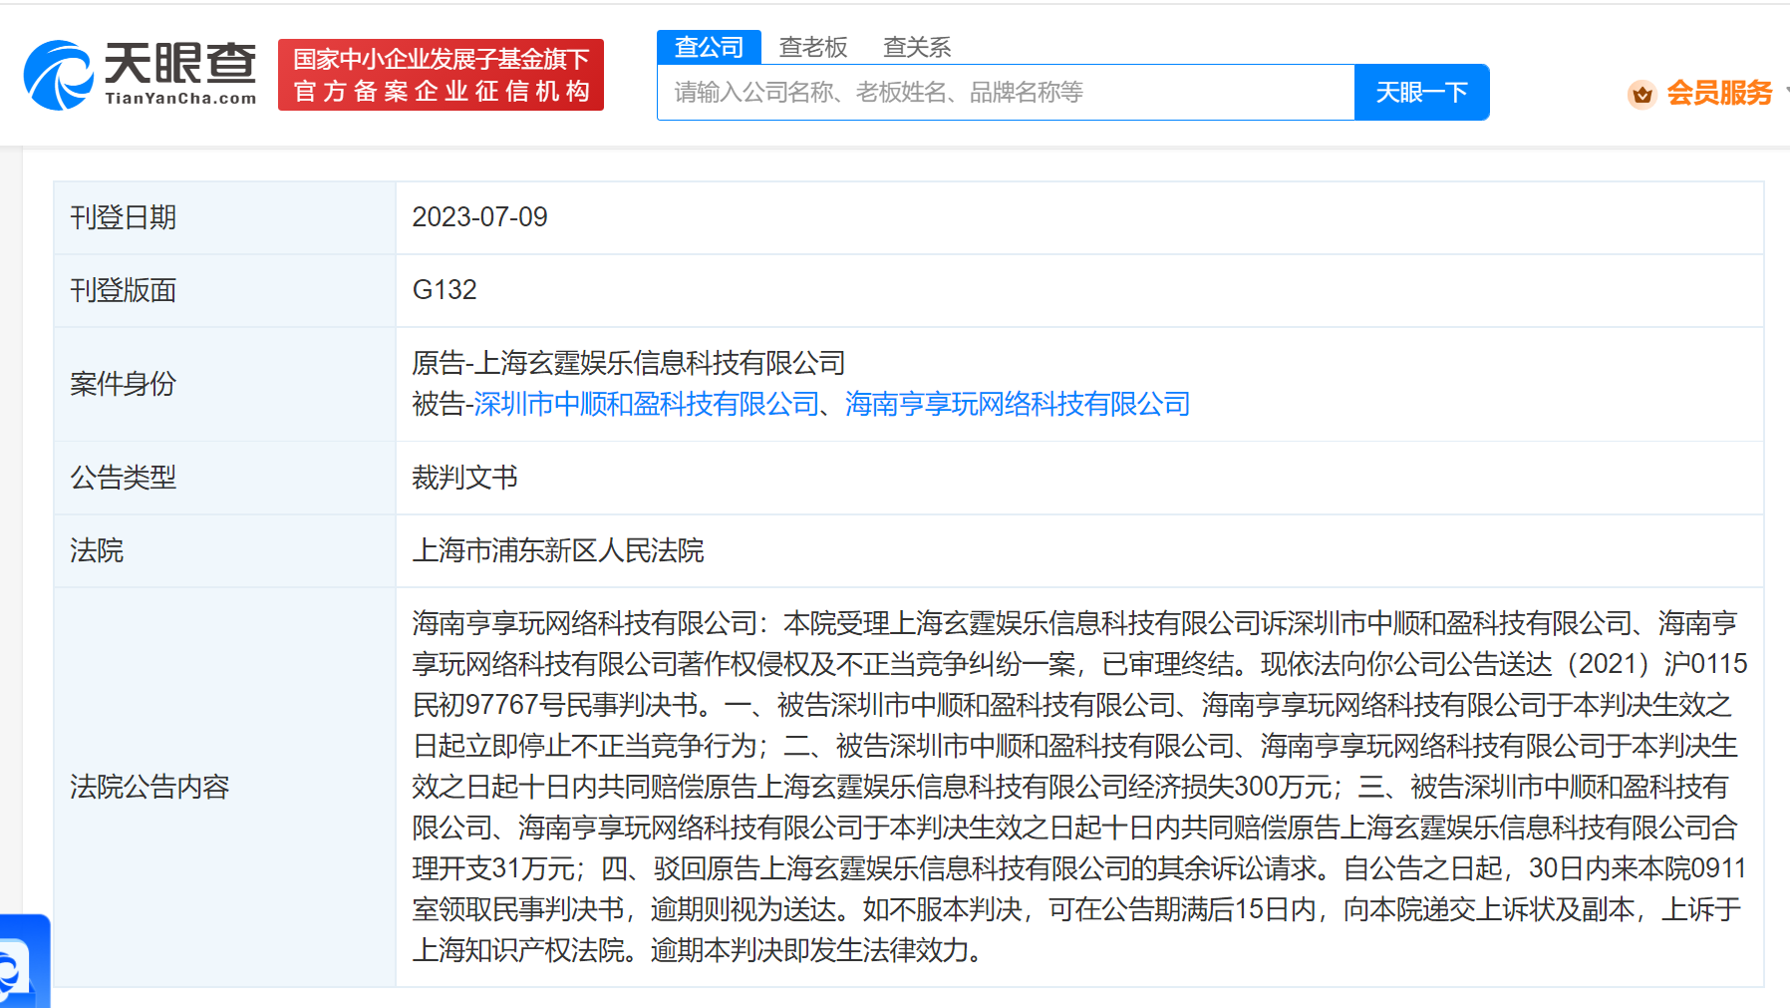Click the 上海市浦东新区人民法院 court name
This screenshot has height=1008, width=1790.
[x=557, y=550]
